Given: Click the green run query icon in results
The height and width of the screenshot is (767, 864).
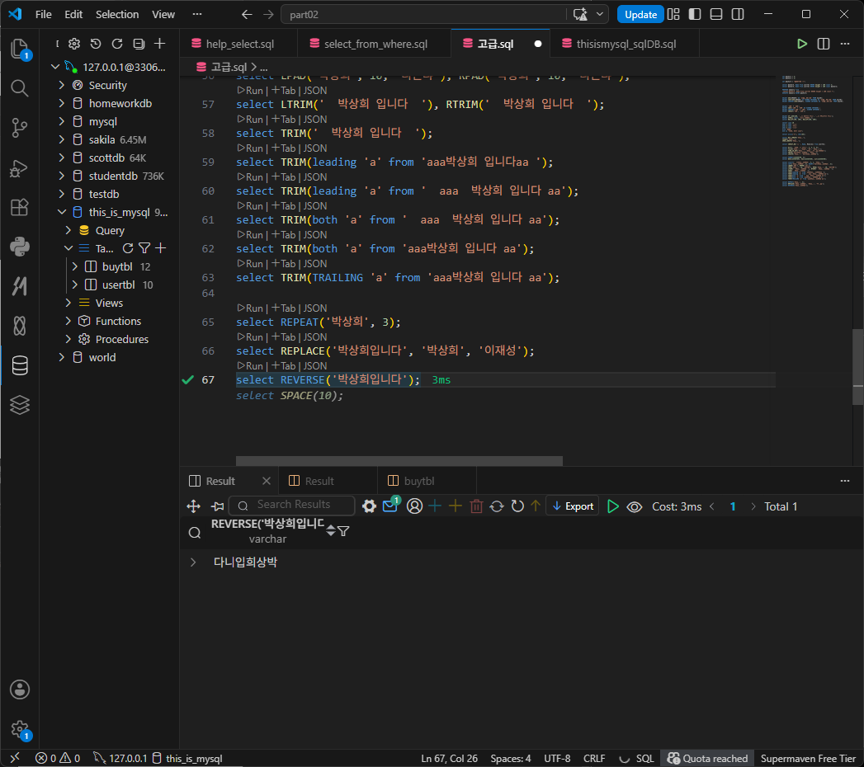Looking at the screenshot, I should click(x=613, y=506).
